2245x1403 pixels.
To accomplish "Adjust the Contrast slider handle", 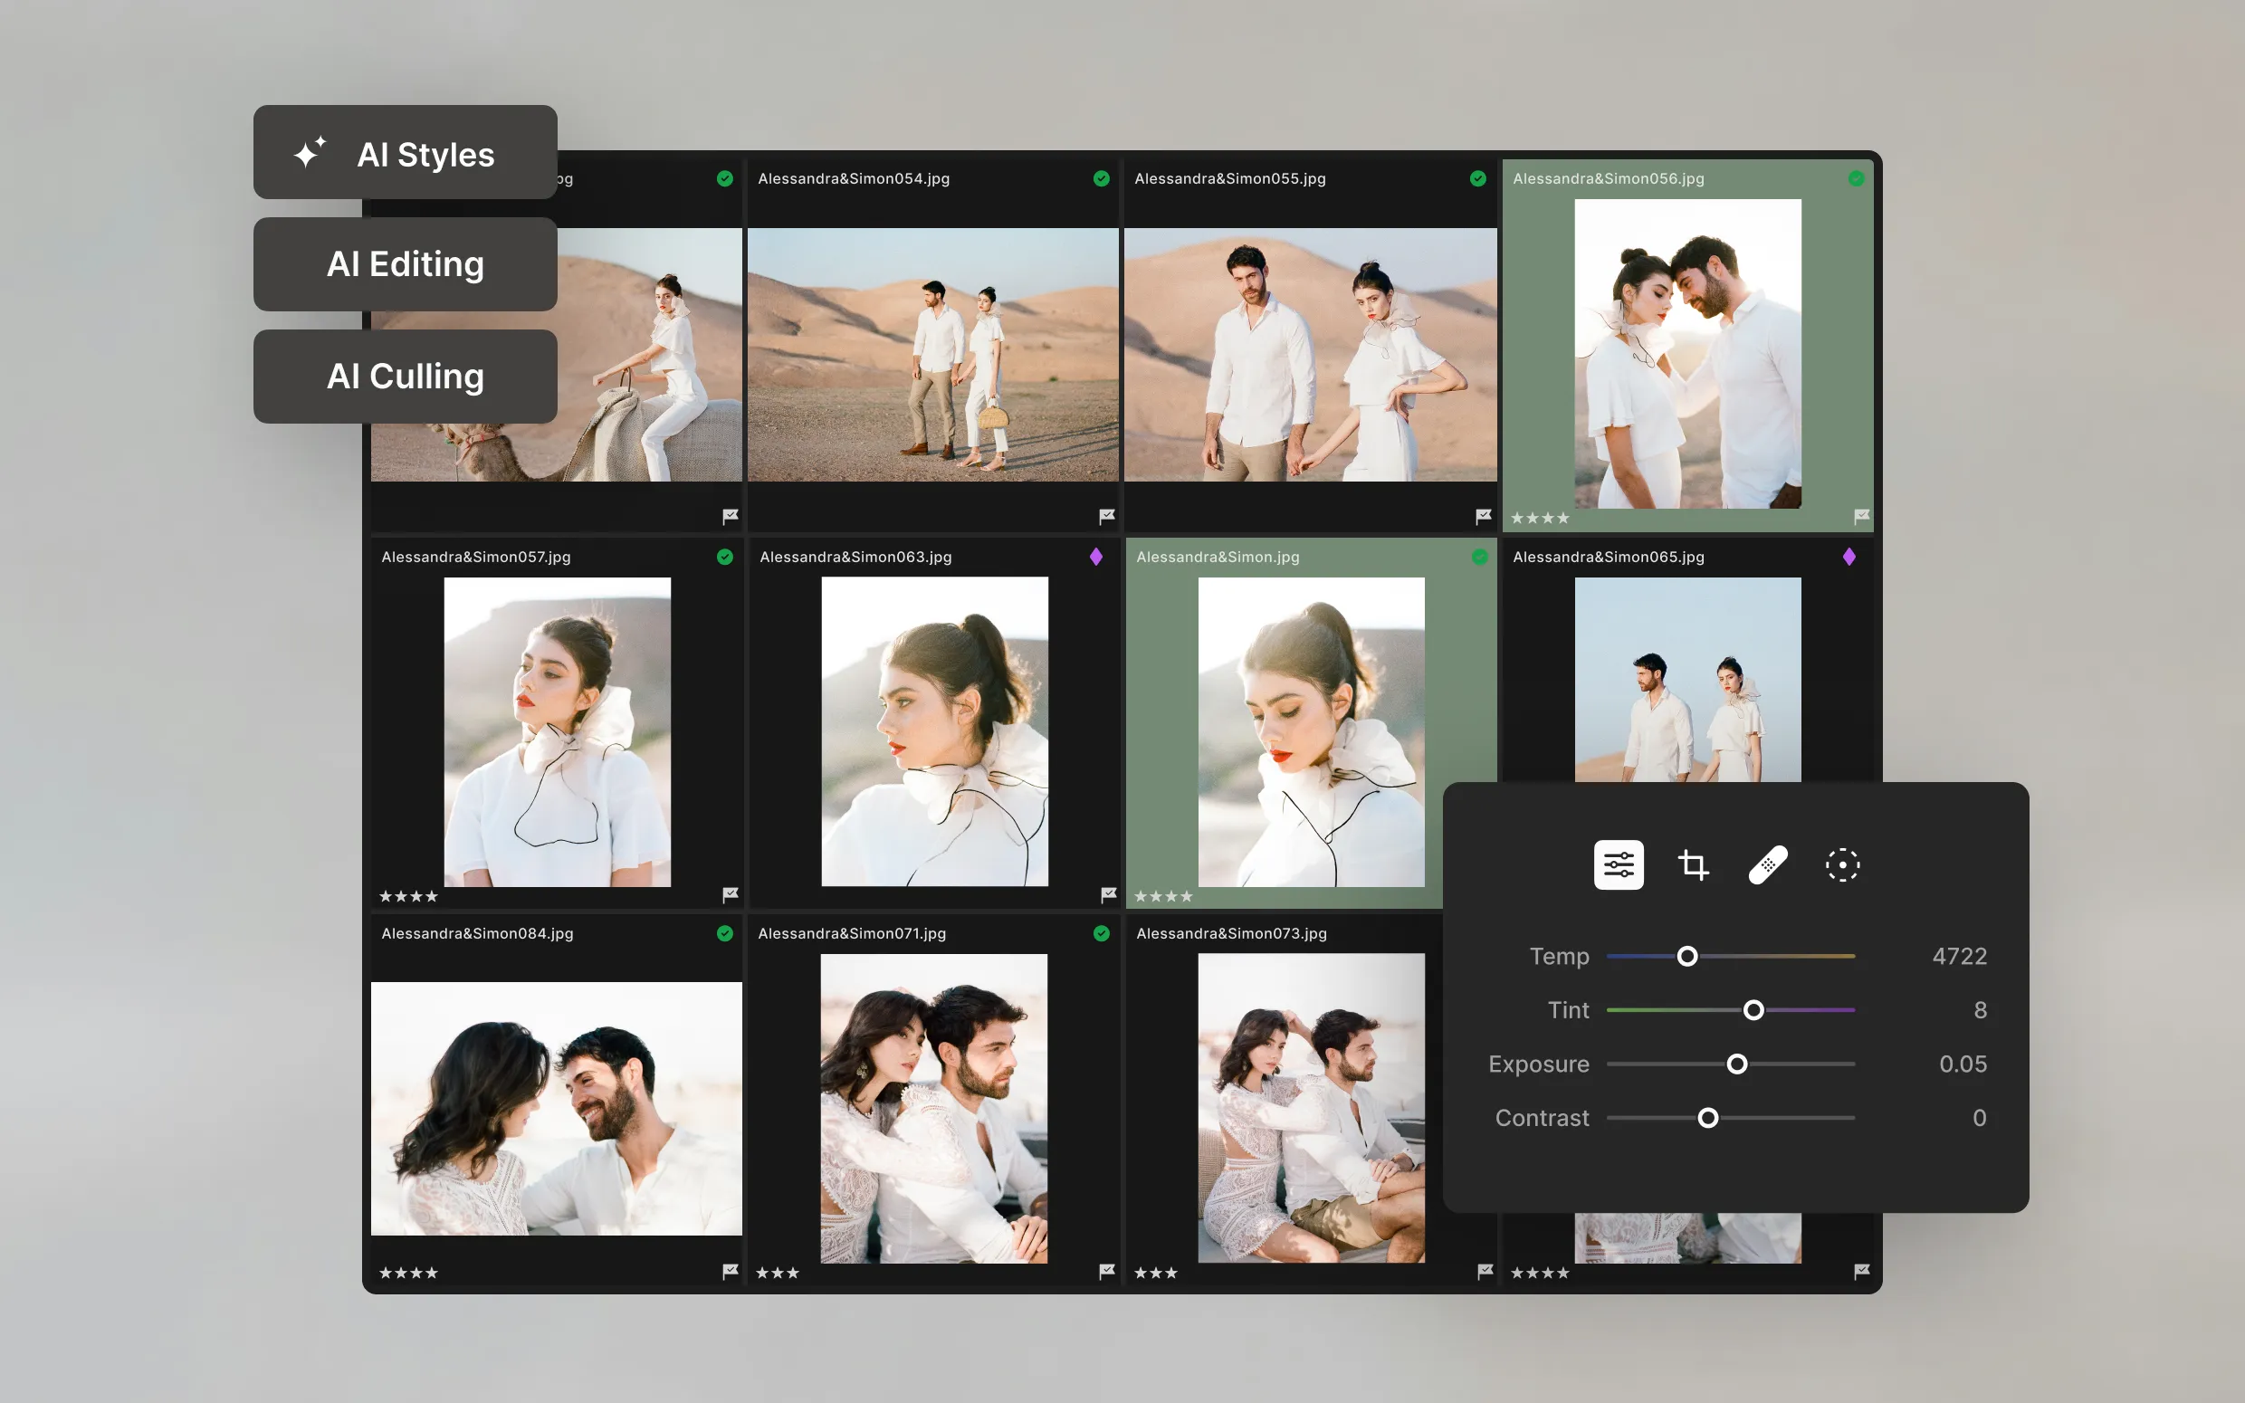I will click(x=1708, y=1118).
